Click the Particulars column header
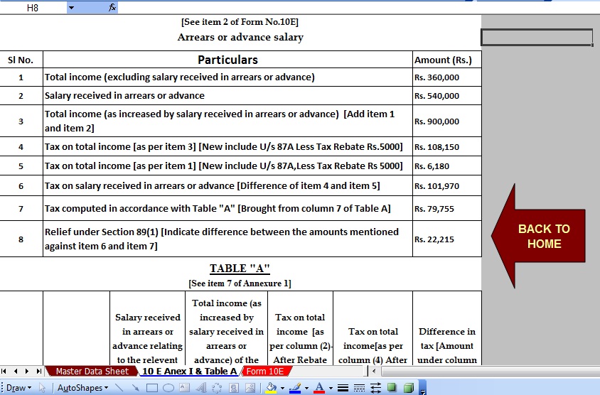This screenshot has height=395, width=600. 227,60
